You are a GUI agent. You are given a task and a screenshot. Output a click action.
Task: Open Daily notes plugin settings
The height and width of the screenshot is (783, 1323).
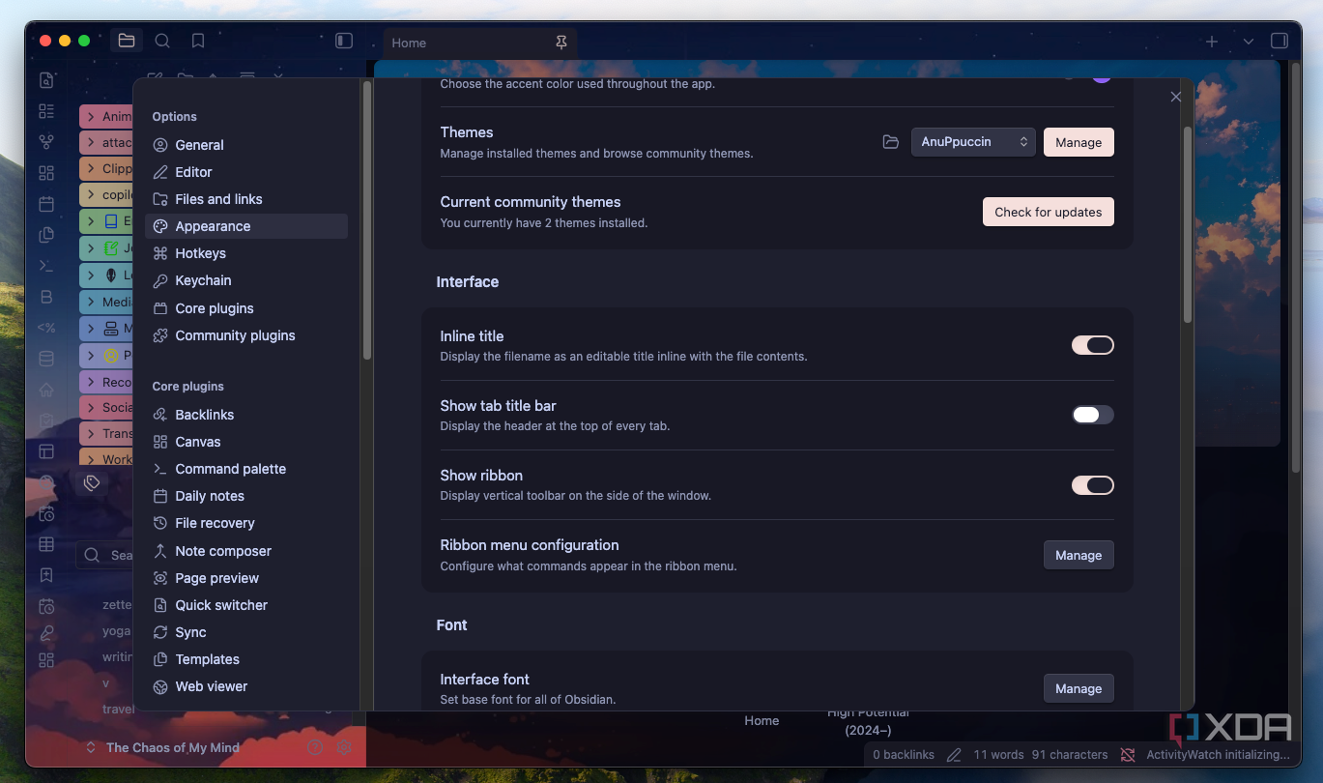246,496
